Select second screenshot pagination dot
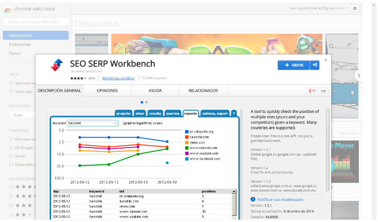 point(146,103)
